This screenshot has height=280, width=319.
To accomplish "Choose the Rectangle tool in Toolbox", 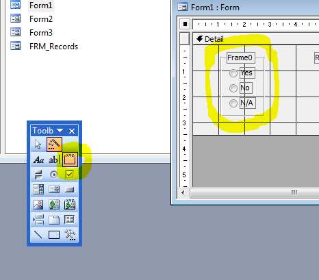I will tap(54, 235).
